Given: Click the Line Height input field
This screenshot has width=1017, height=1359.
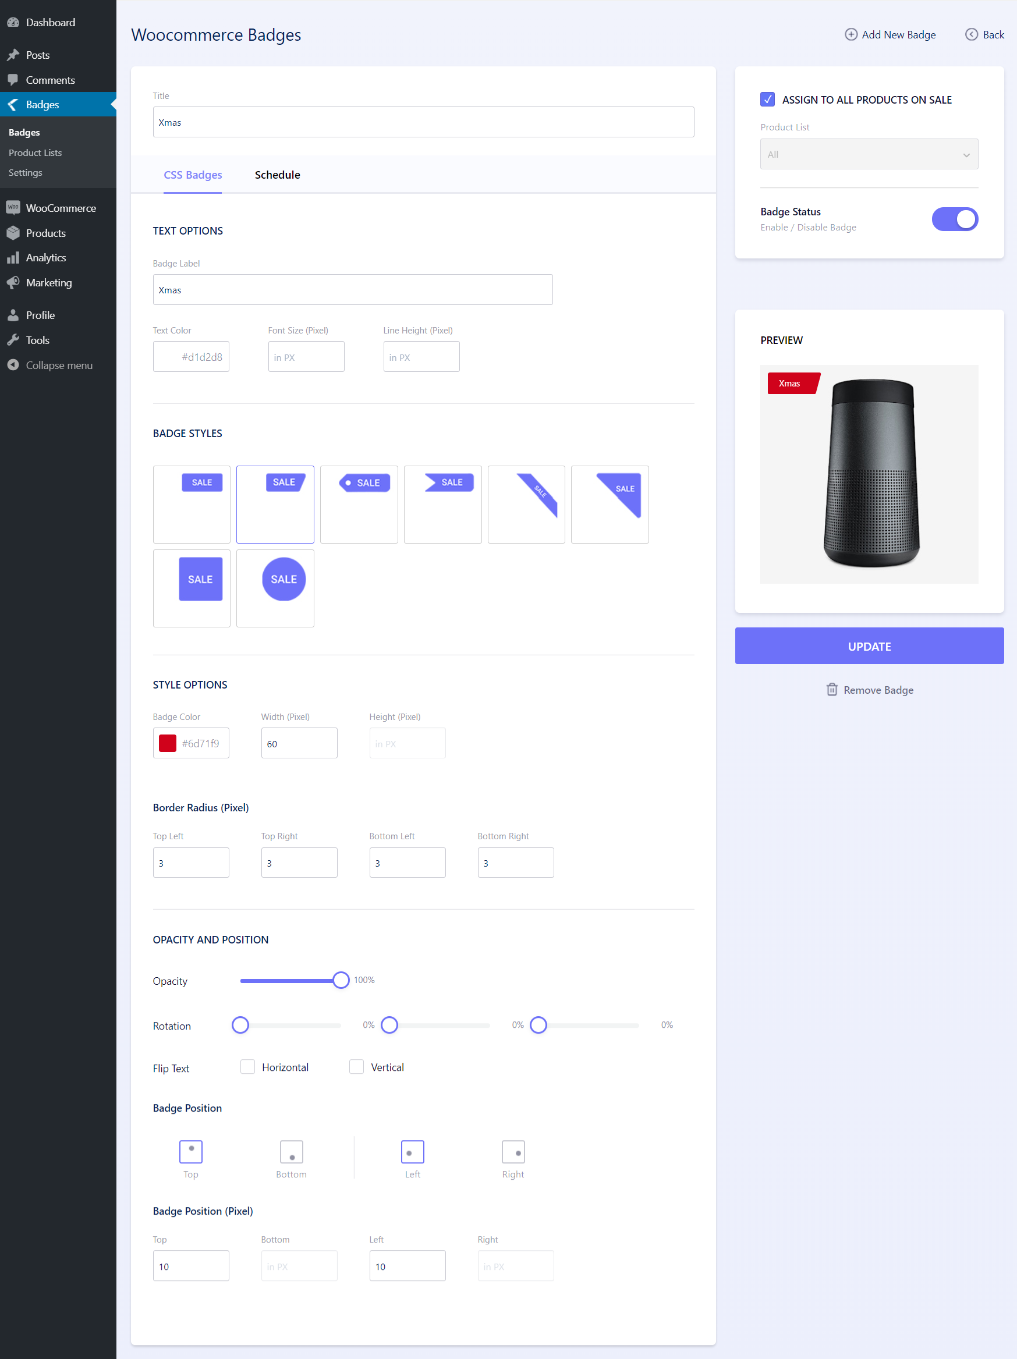Looking at the screenshot, I should click(x=421, y=356).
